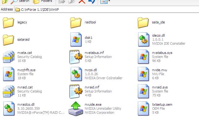199x139 pixels.
Task: Click the nvcoi.dll file name
Action: [91, 70]
